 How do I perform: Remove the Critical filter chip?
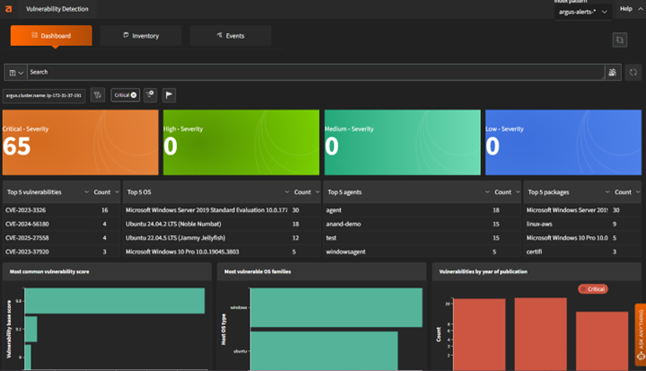[134, 94]
